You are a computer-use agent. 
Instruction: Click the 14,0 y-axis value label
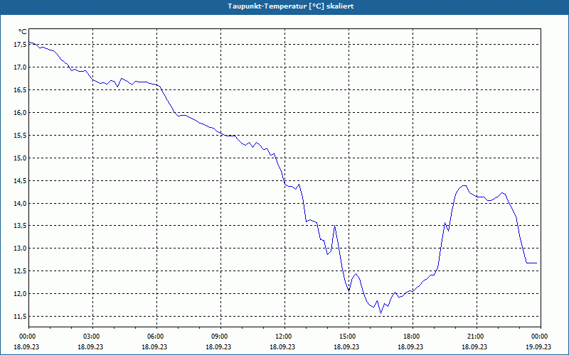21,203
